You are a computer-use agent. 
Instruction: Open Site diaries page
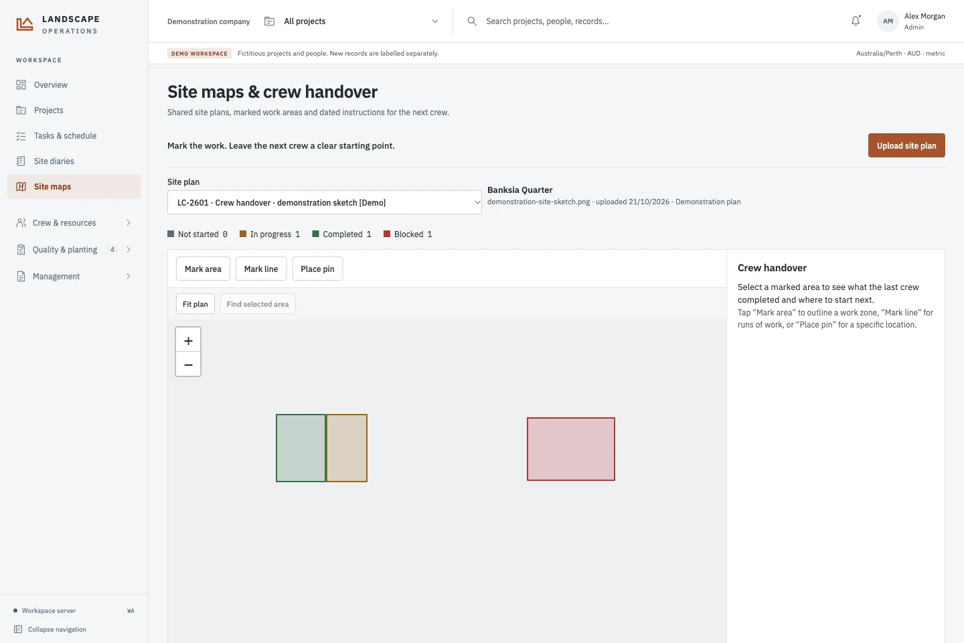[x=74, y=161]
